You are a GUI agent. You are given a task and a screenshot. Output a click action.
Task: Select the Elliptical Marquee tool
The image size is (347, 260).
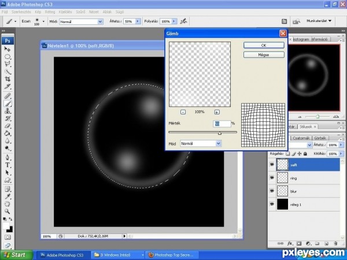click(x=8, y=57)
